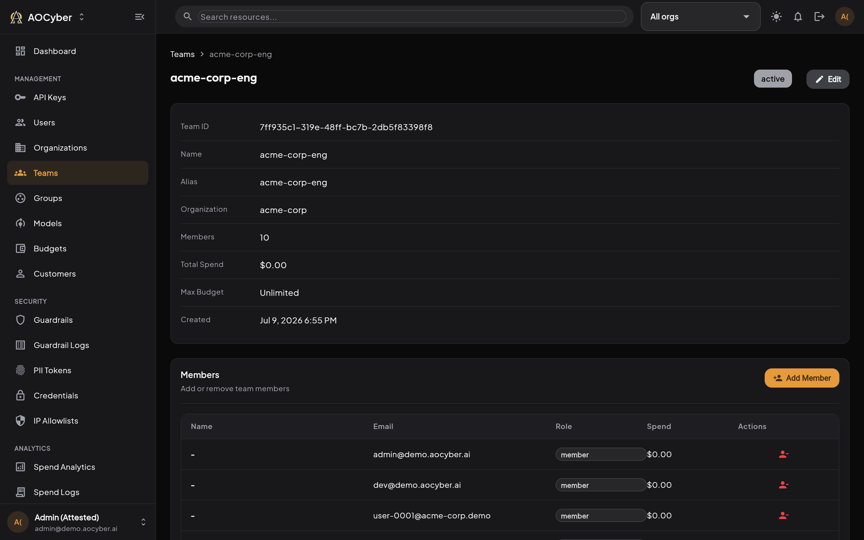Click the logout icon
Screen dimensions: 864x540
click(819, 16)
